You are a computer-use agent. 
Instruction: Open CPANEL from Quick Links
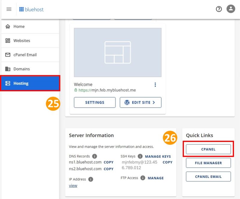click(208, 149)
